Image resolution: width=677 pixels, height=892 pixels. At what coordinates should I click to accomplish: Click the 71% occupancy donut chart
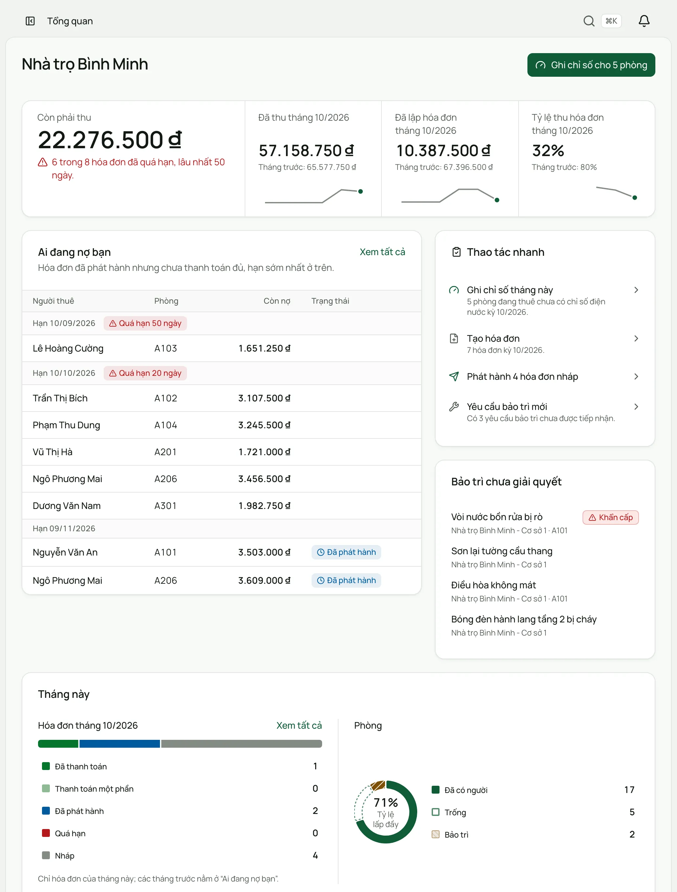(x=385, y=812)
